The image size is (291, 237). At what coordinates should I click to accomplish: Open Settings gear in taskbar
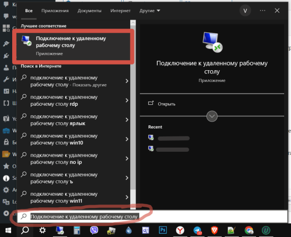42,230
